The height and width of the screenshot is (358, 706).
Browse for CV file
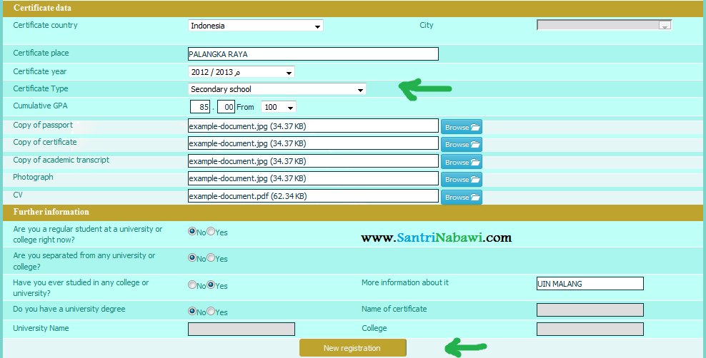462,197
